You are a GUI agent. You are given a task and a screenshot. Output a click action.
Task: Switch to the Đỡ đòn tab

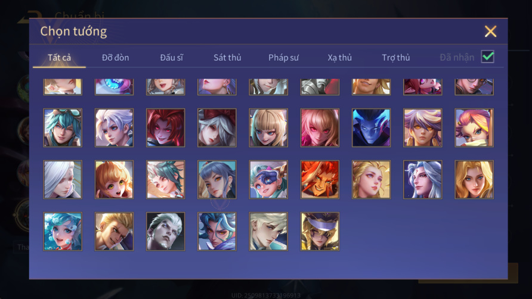coord(115,58)
